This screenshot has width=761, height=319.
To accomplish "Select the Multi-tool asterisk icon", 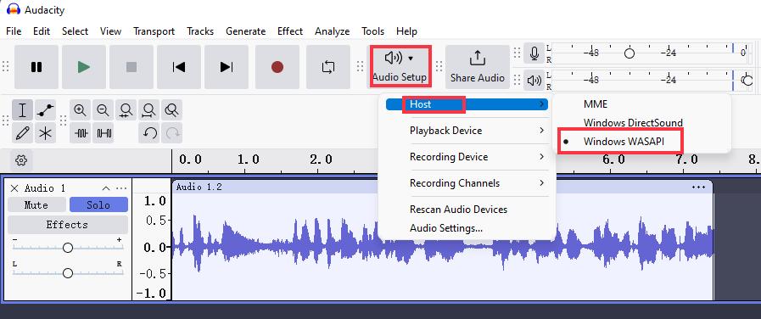I will point(45,133).
